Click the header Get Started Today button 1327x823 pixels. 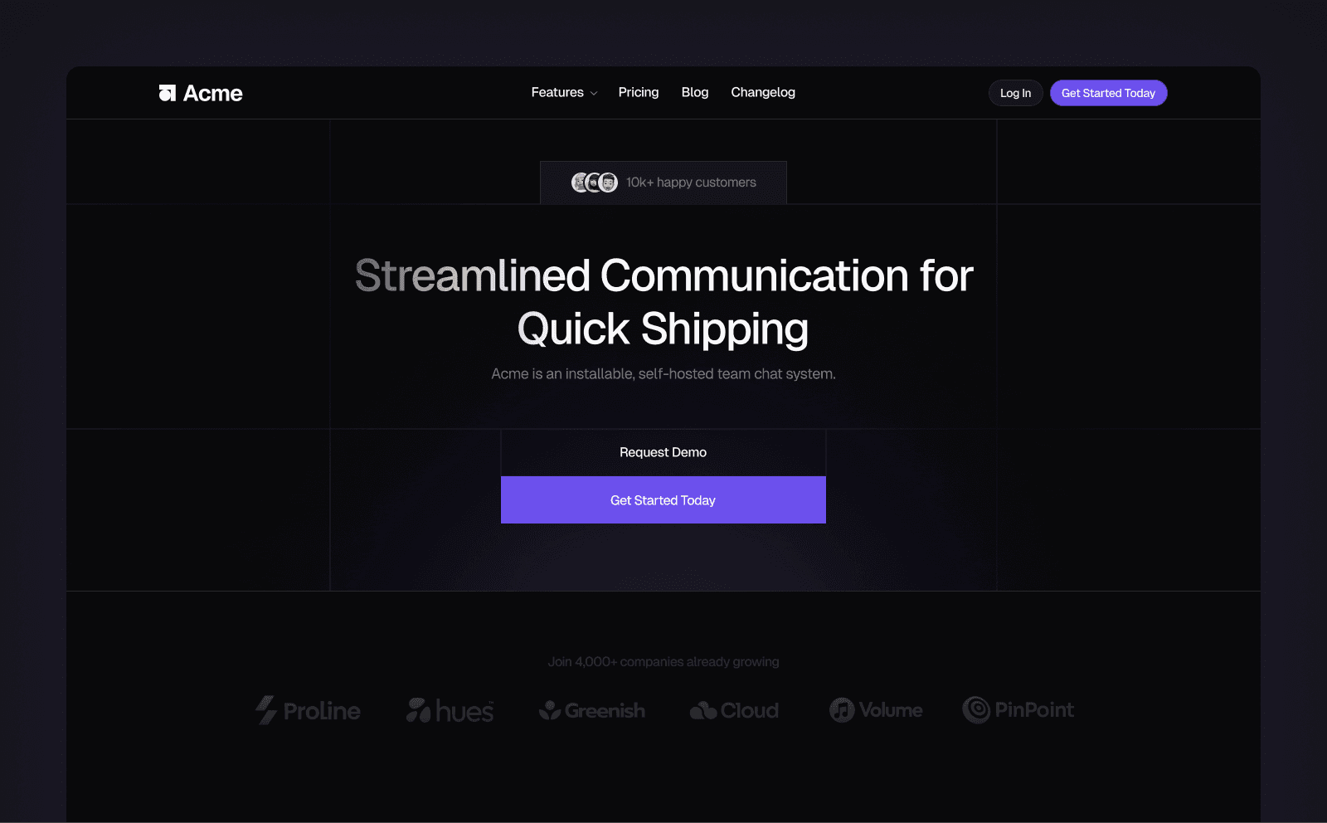(x=1108, y=93)
